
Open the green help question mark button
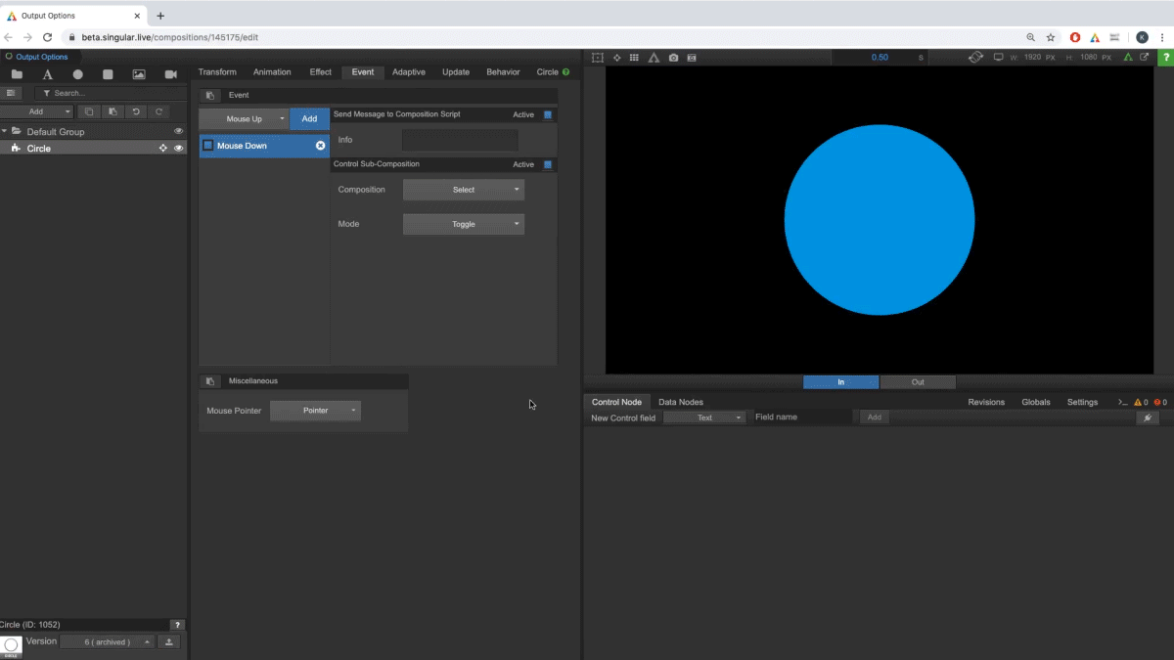pyautogui.click(x=1164, y=58)
